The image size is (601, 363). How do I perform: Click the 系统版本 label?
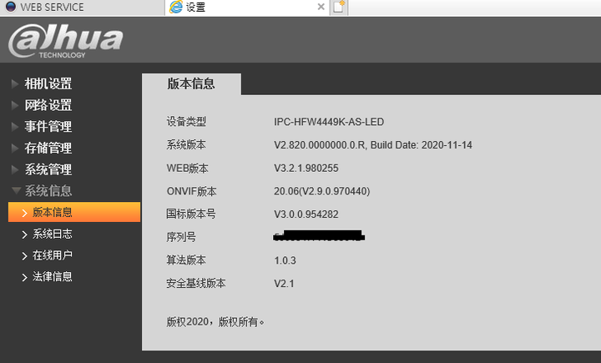point(186,145)
